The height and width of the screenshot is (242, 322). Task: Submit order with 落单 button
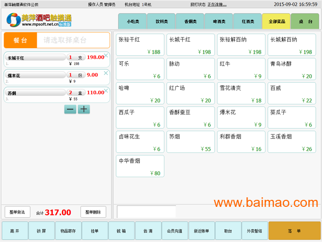(x=294, y=231)
